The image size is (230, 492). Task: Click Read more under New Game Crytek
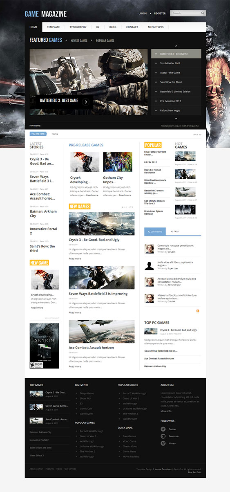tap(37, 308)
